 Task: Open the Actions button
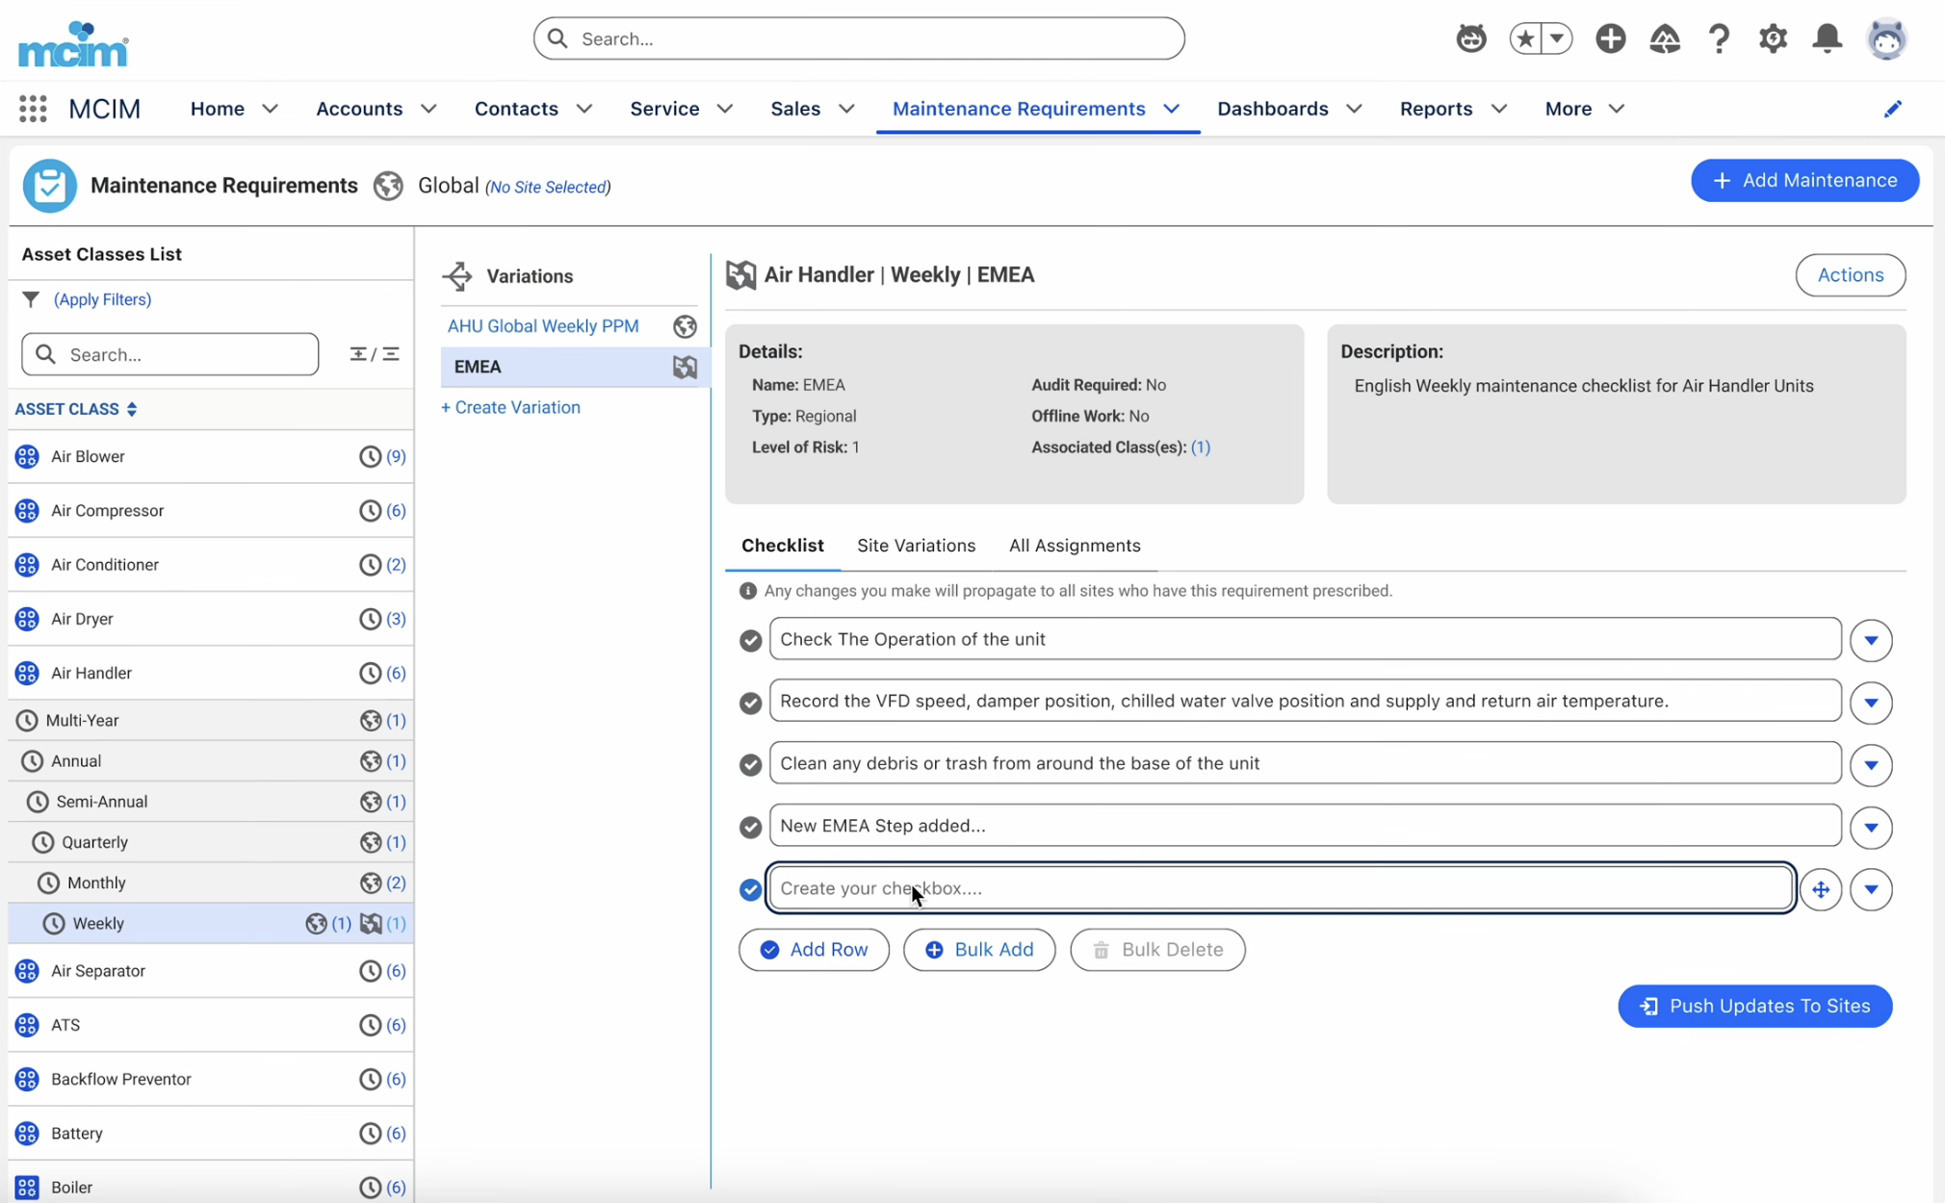1850,275
